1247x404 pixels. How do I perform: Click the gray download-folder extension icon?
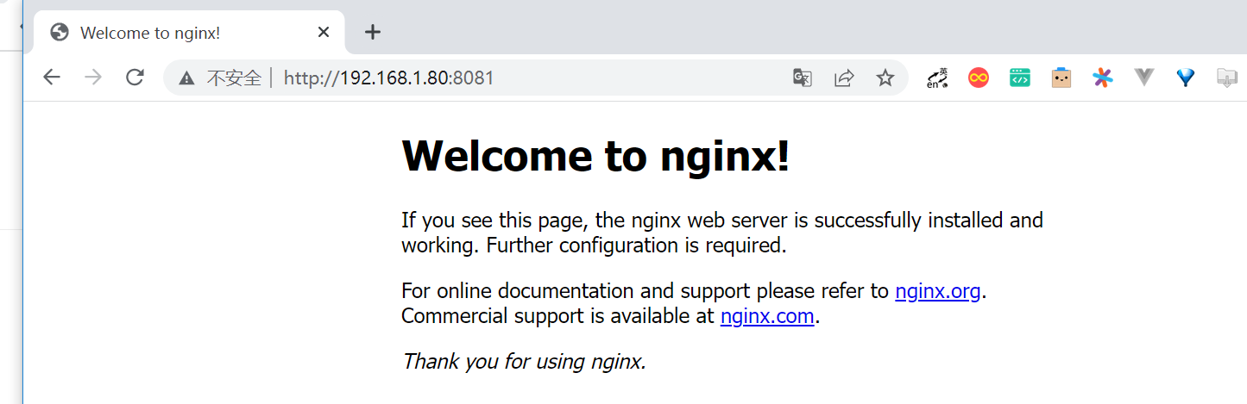pyautogui.click(x=1227, y=78)
